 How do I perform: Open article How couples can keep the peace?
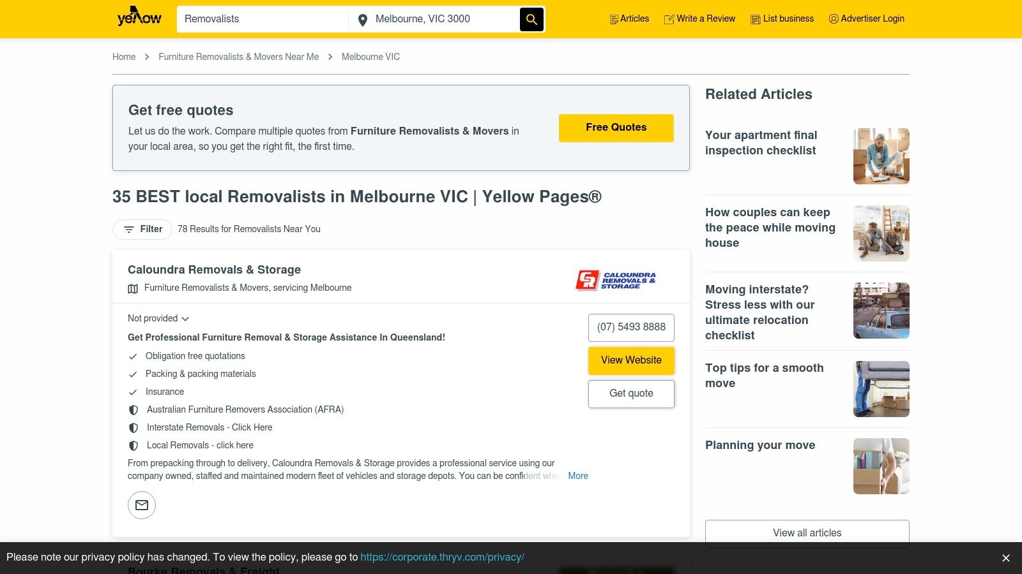coord(770,228)
